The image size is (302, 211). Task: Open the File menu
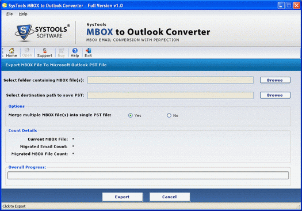coord(9,14)
